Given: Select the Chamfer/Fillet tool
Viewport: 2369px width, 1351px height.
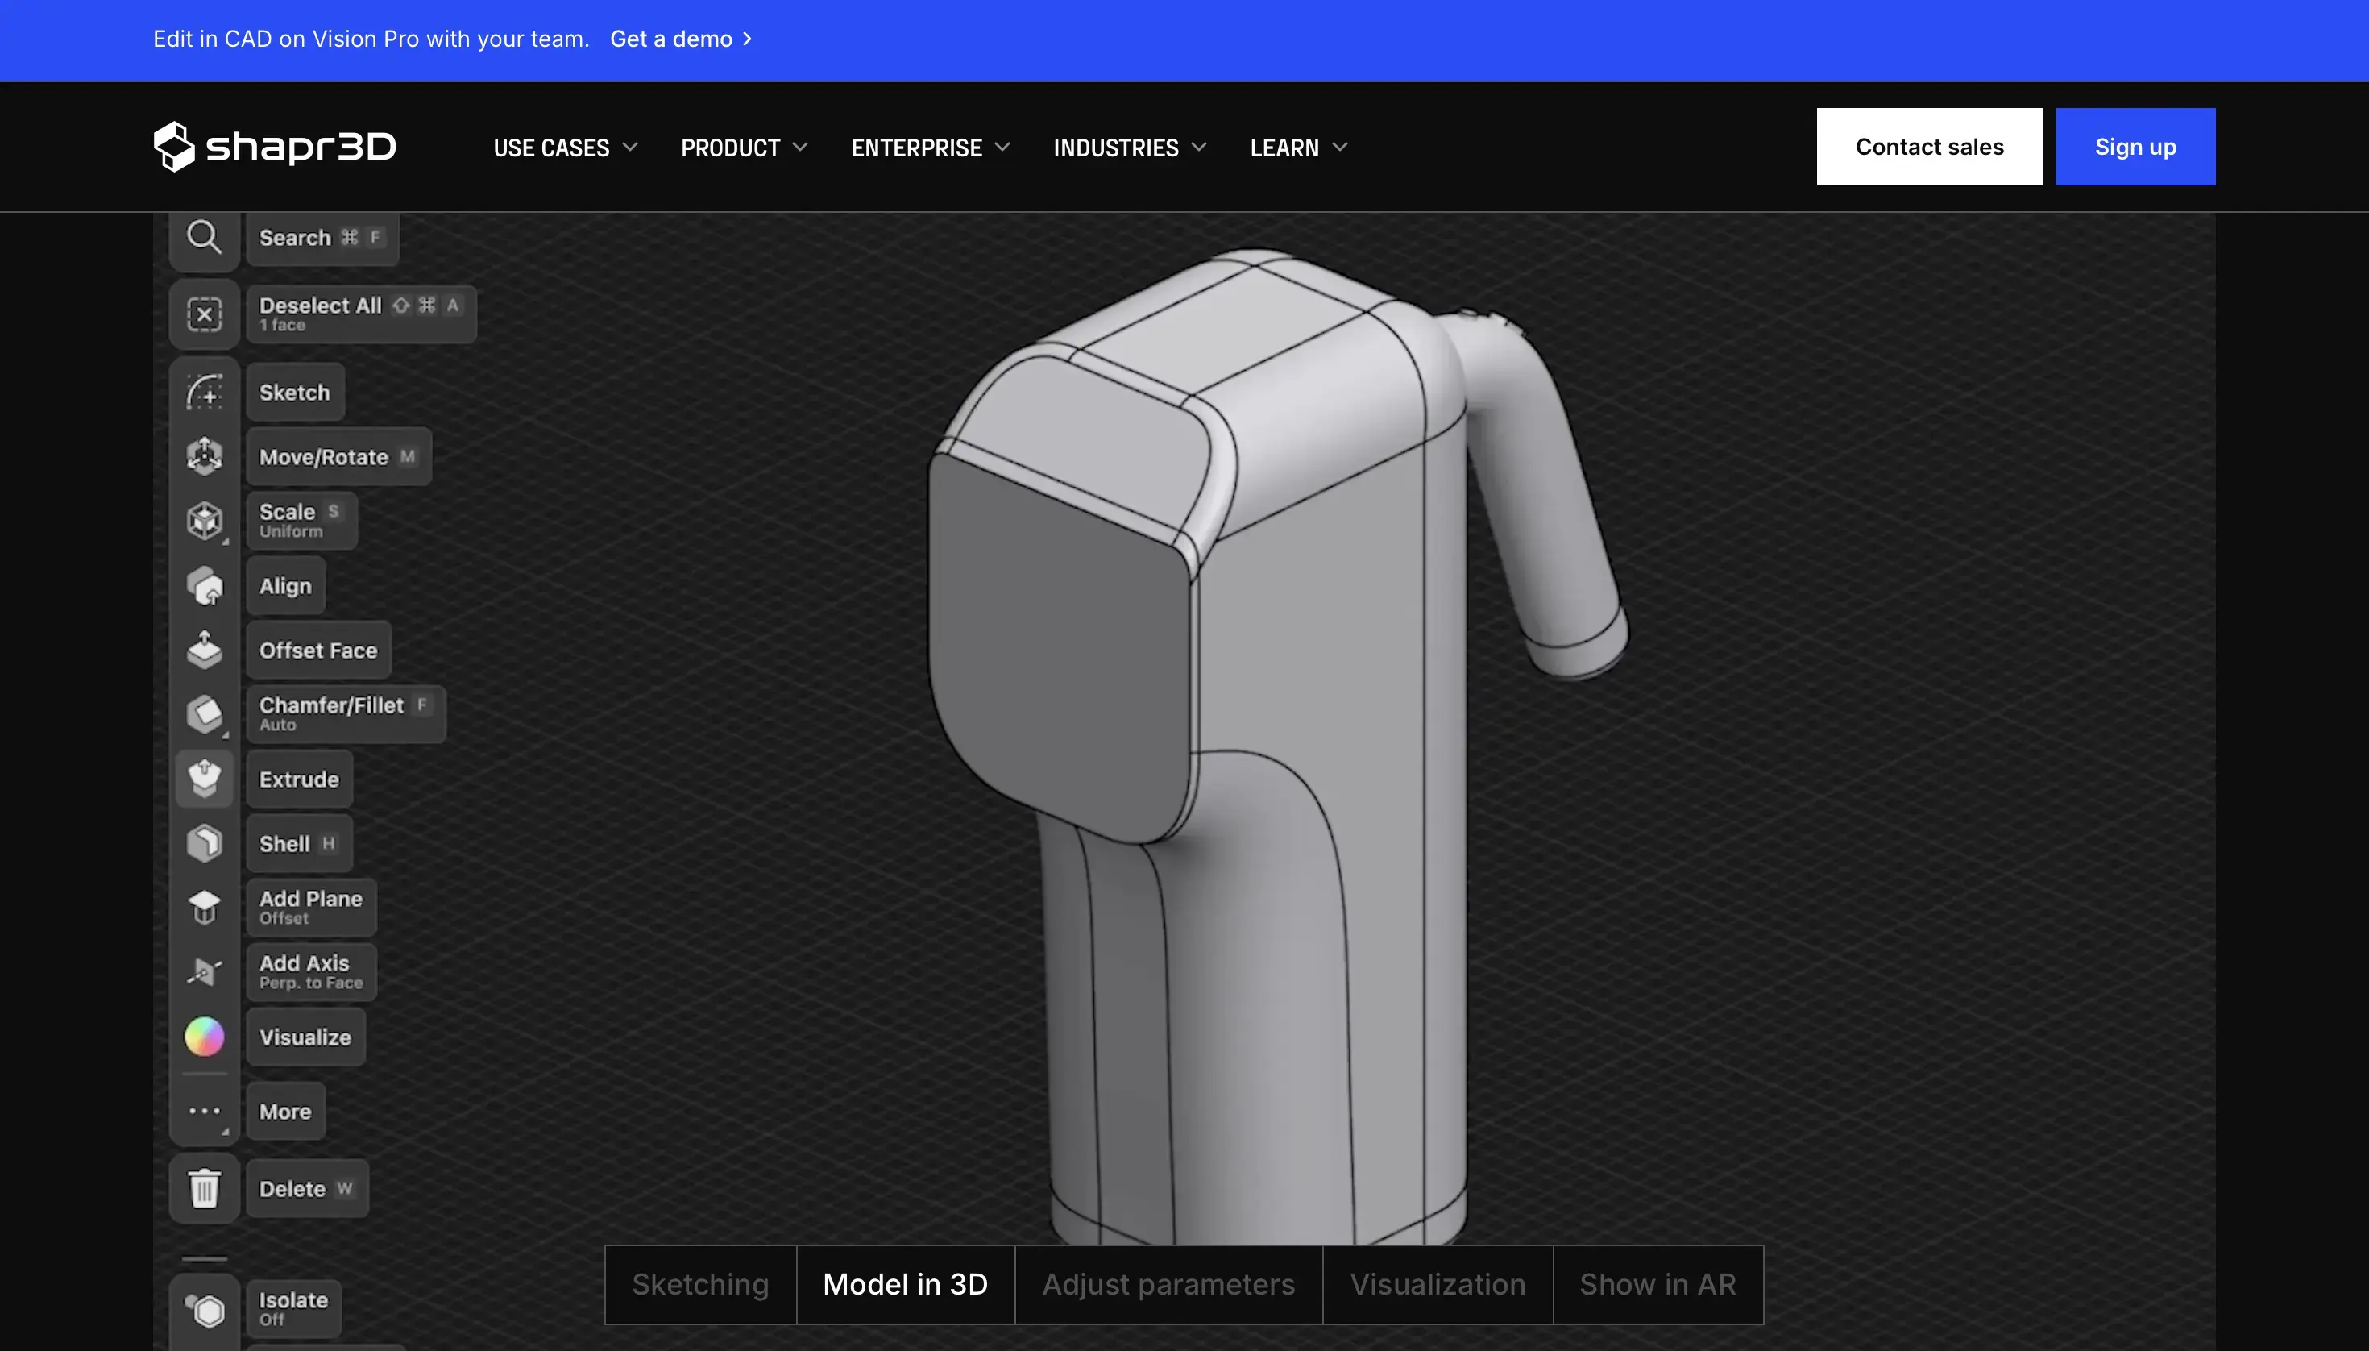Looking at the screenshot, I should [331, 705].
